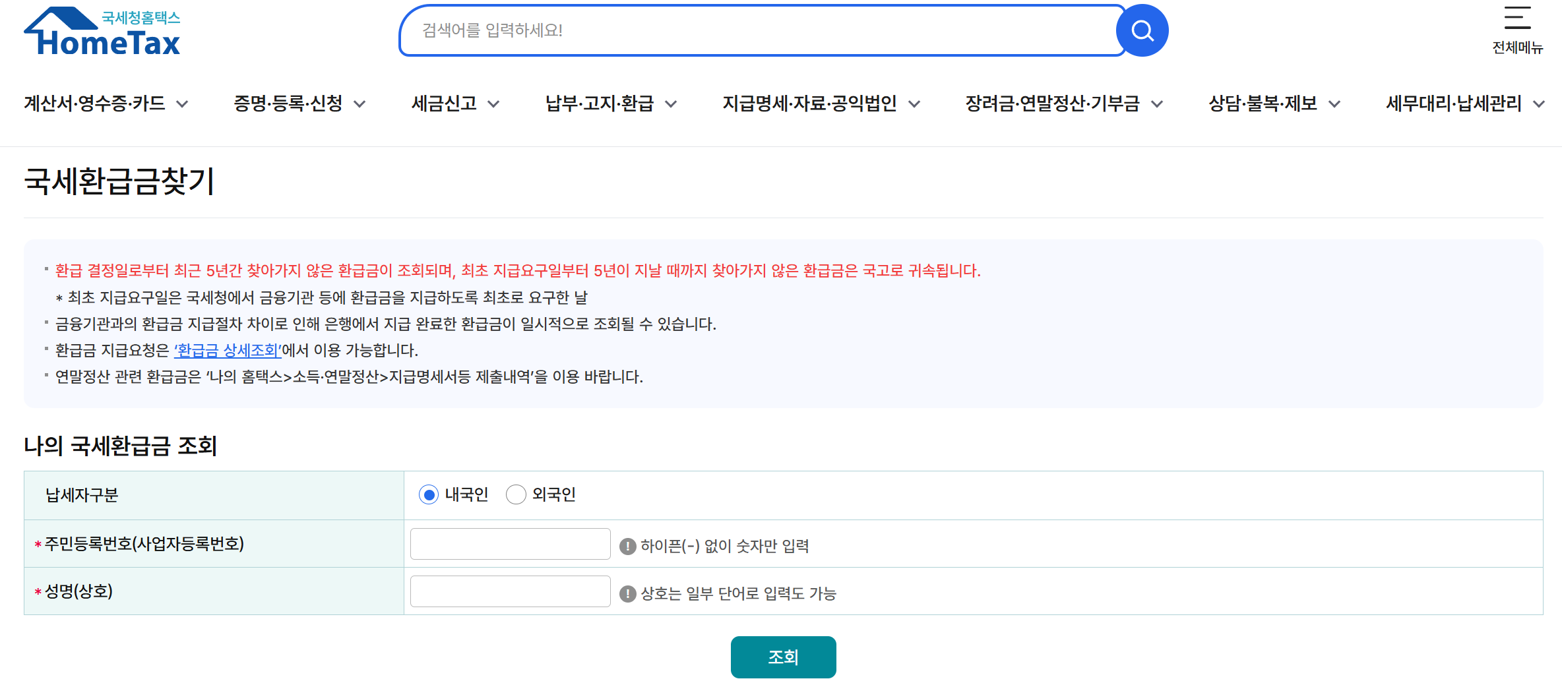This screenshot has height=683, width=1562.
Task: Click the 납세자구분 row label
Action: coord(82,495)
